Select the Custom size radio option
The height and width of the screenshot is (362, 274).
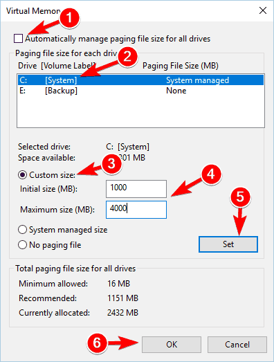click(x=22, y=175)
